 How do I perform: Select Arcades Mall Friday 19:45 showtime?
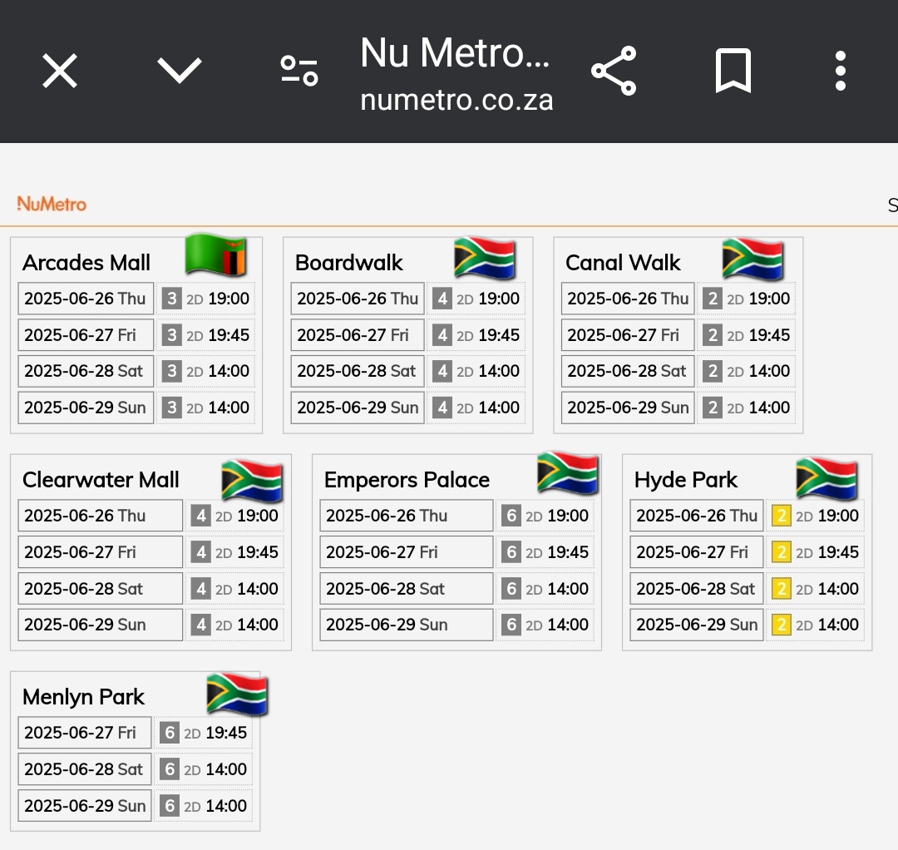pos(205,335)
